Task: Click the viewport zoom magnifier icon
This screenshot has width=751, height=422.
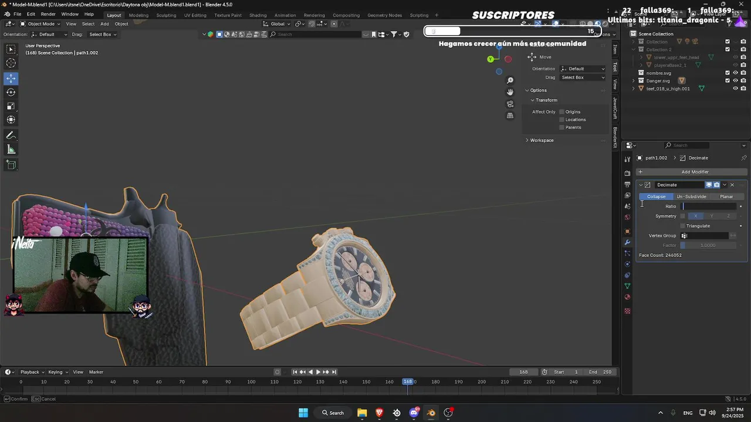Action: 510,80
